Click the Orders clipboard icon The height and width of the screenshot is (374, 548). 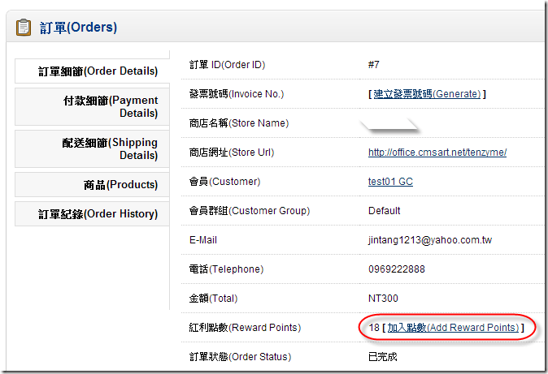click(x=24, y=28)
